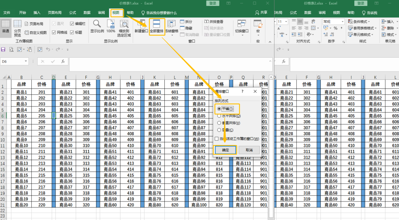Zoom to Selection (缩放到选定区域)

pyautogui.click(x=124, y=28)
